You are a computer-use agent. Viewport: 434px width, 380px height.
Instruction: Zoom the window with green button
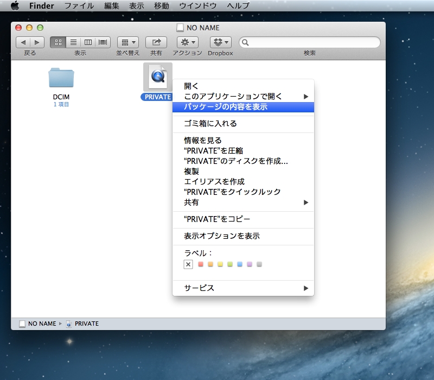point(40,28)
